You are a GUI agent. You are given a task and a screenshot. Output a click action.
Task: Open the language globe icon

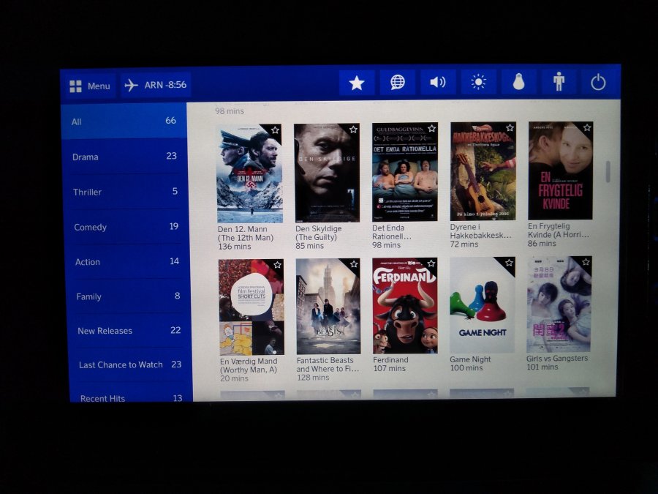click(x=397, y=82)
